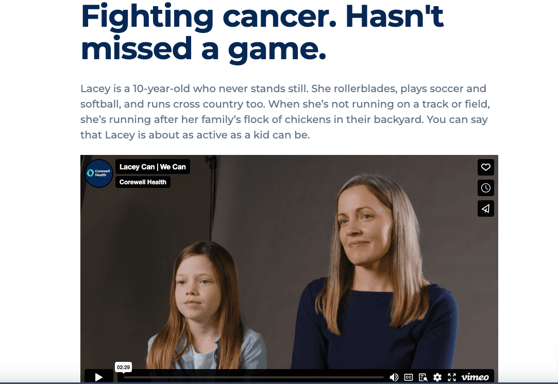Open the Vimeo logo link
Screen dimensions: 558x384
[x=475, y=377]
